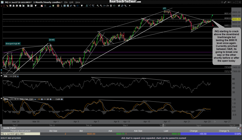242x140 pixels.
Task: Click the redo arrow icon
Action: click(x=74, y=6)
